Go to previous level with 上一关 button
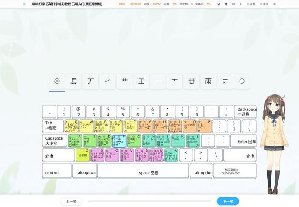 point(71,201)
